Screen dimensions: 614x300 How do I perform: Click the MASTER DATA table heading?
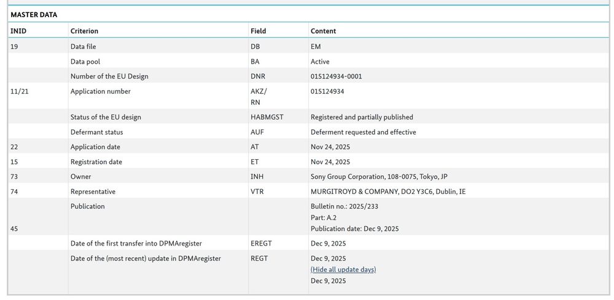(34, 14)
